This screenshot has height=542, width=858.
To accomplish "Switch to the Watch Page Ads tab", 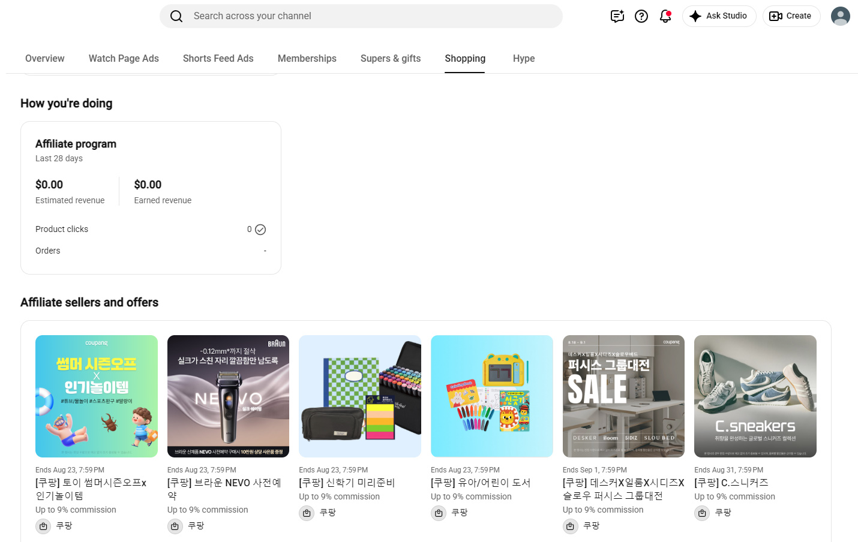I will 124,58.
